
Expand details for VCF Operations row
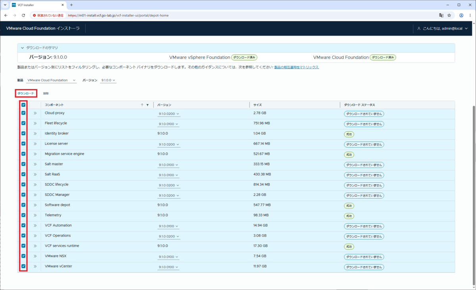(35, 236)
